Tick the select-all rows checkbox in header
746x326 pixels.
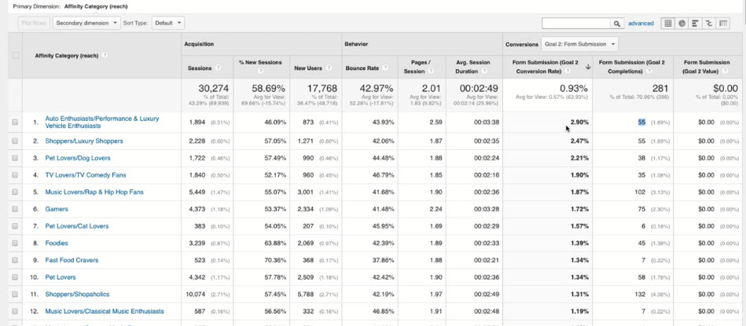pyautogui.click(x=16, y=56)
